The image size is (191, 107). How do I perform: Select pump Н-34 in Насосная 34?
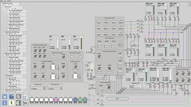(x=75, y=67)
